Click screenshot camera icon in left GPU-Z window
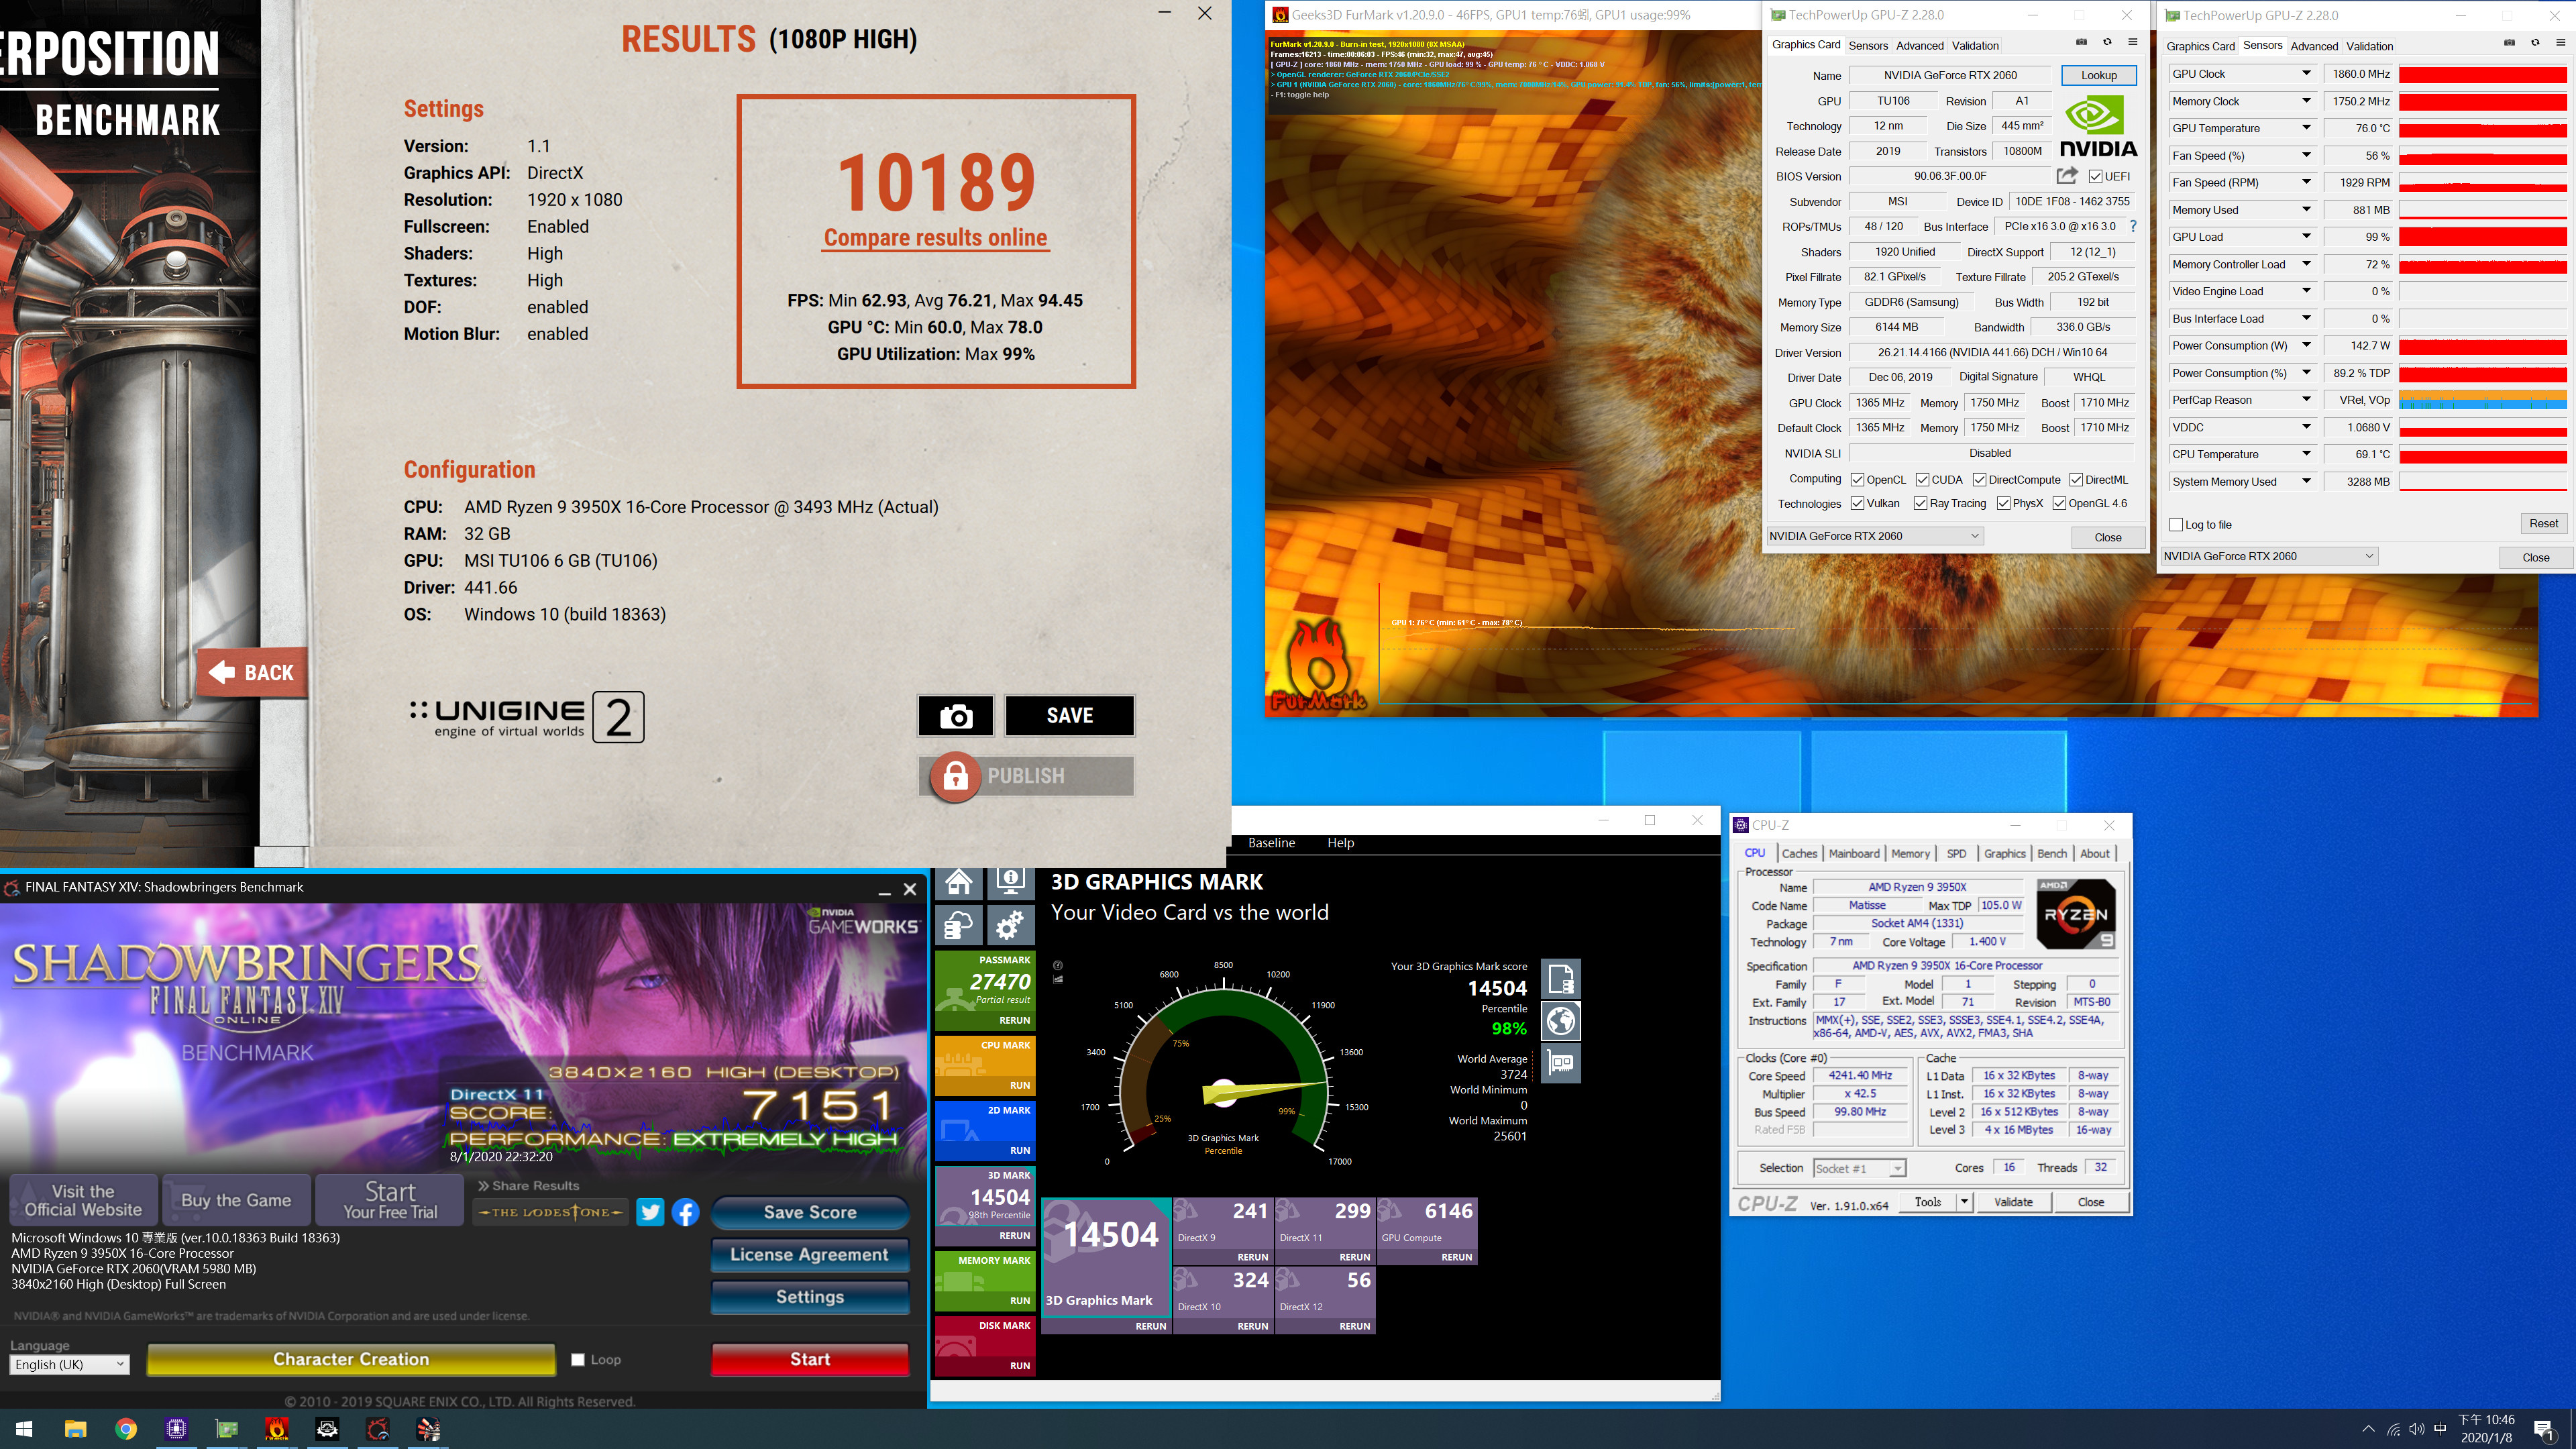Image resolution: width=2576 pixels, height=1449 pixels. pyautogui.click(x=2081, y=42)
